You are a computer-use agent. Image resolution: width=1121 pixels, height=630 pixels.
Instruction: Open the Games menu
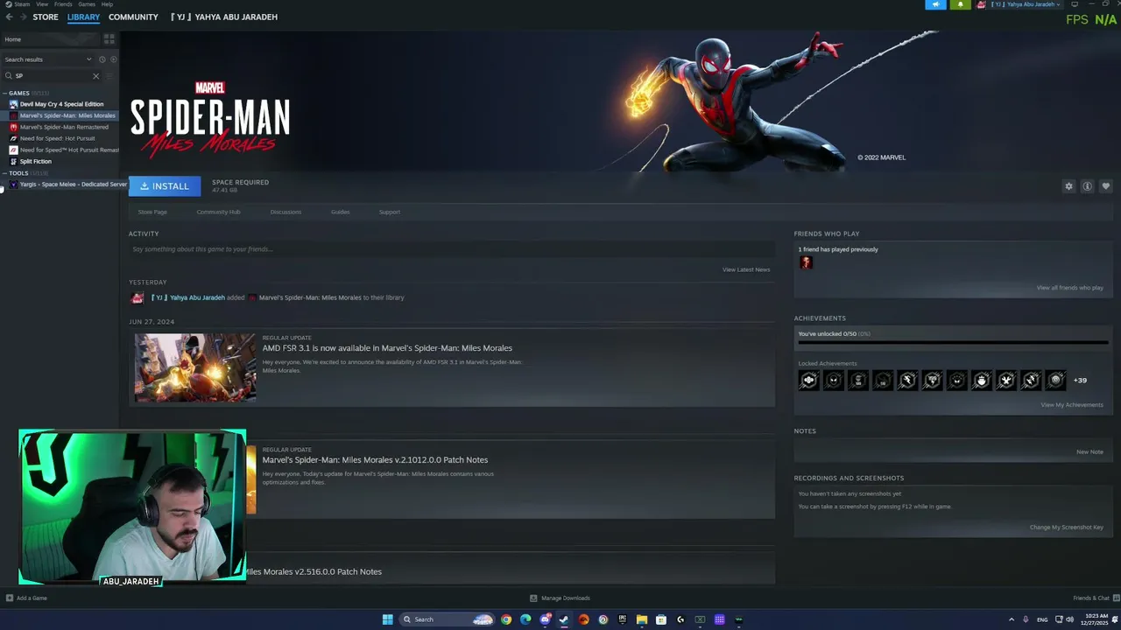[87, 4]
